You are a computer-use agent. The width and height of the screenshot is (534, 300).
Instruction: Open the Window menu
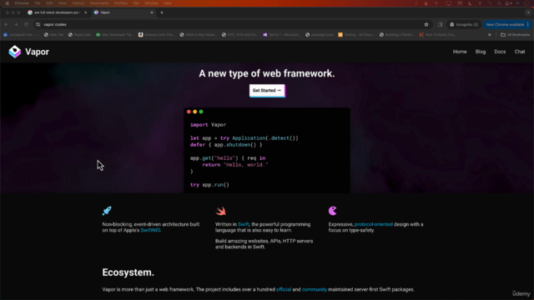coord(151,3)
